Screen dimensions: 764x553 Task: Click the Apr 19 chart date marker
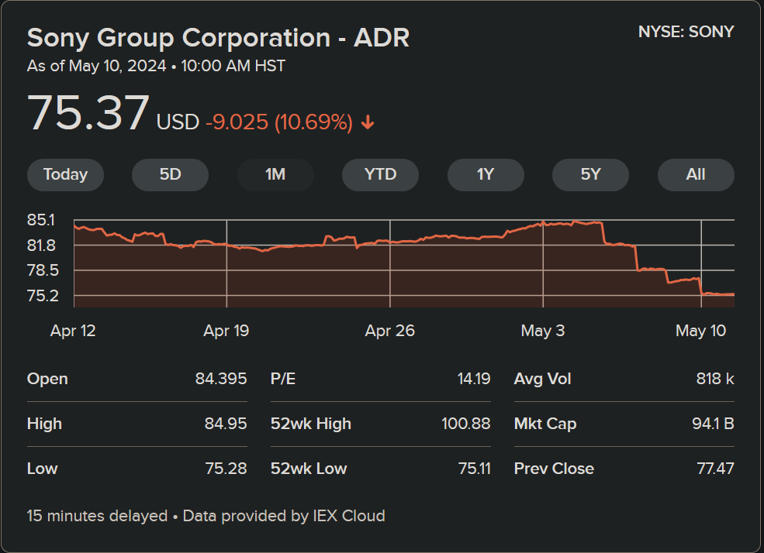pyautogui.click(x=226, y=331)
